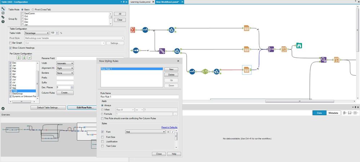Select the Text Input tool with three dots
Image resolution: width=360 pixels, height=162 pixels.
click(136, 50)
